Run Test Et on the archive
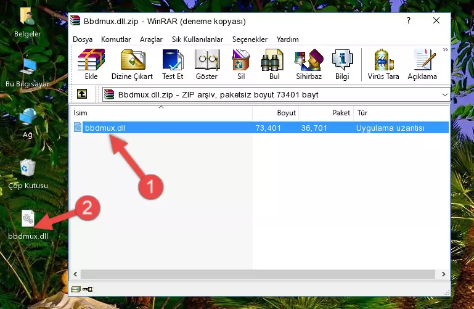Image resolution: width=474 pixels, height=309 pixels. tap(173, 64)
